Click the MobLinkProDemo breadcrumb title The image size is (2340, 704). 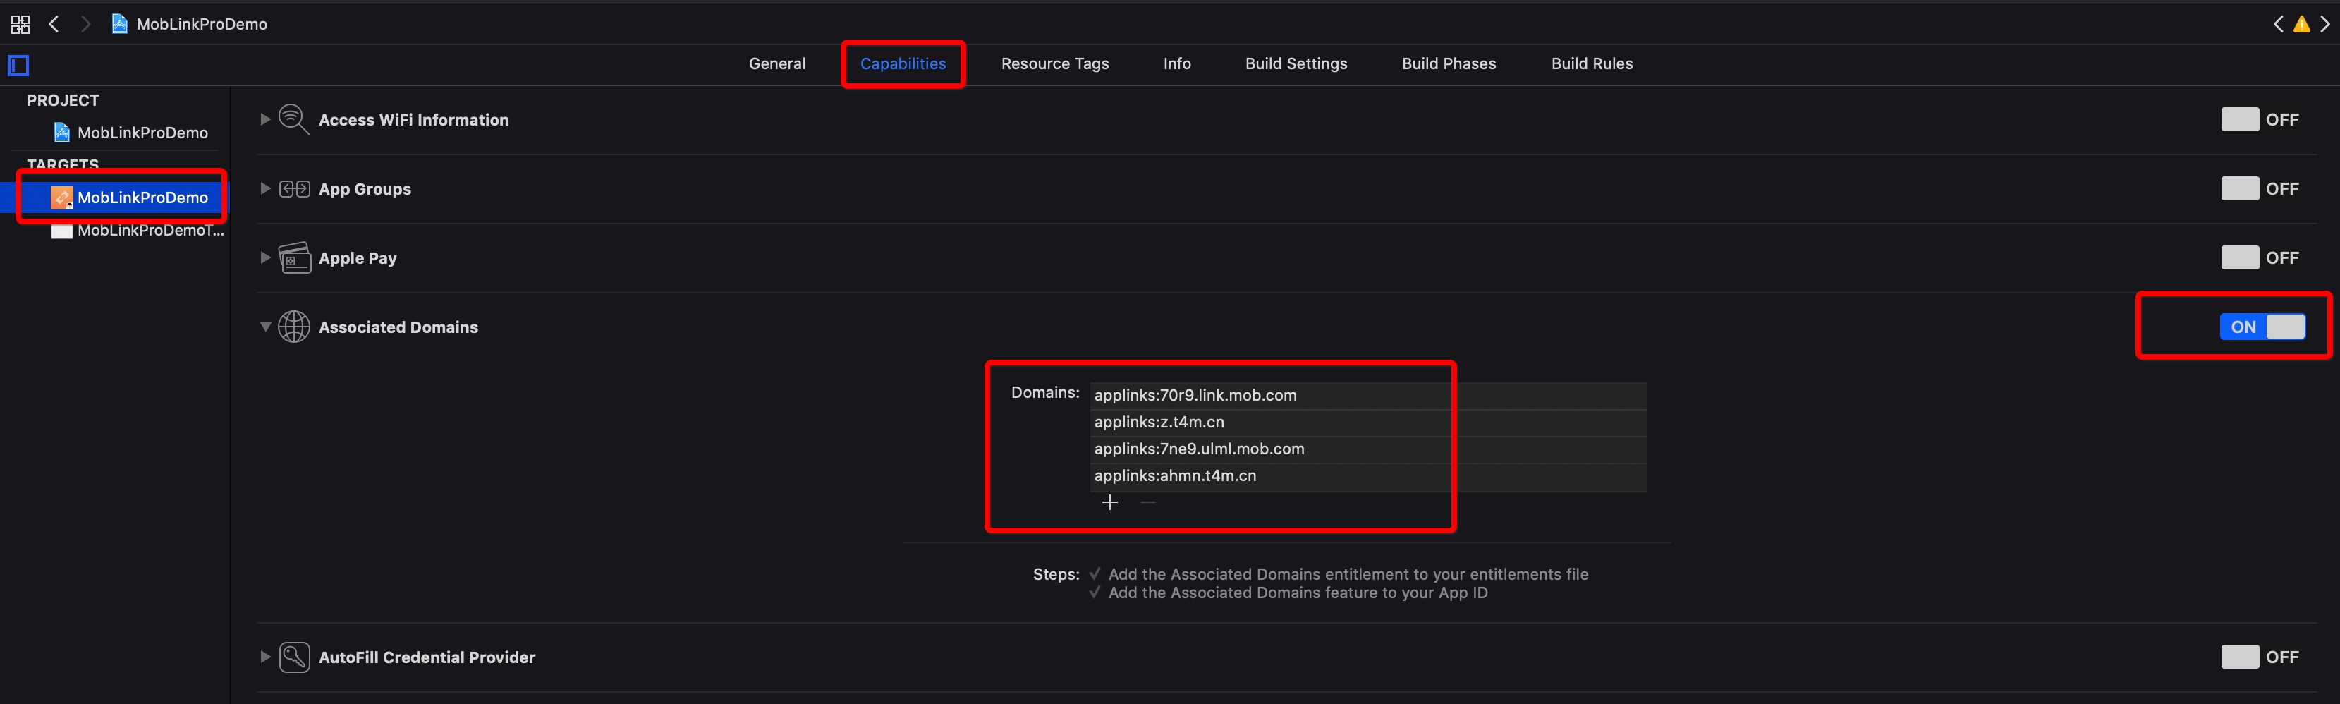[x=202, y=25]
